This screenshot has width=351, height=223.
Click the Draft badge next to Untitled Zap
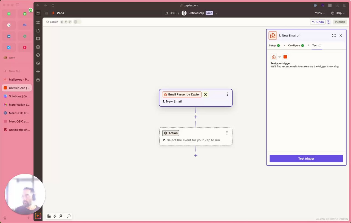(209, 13)
